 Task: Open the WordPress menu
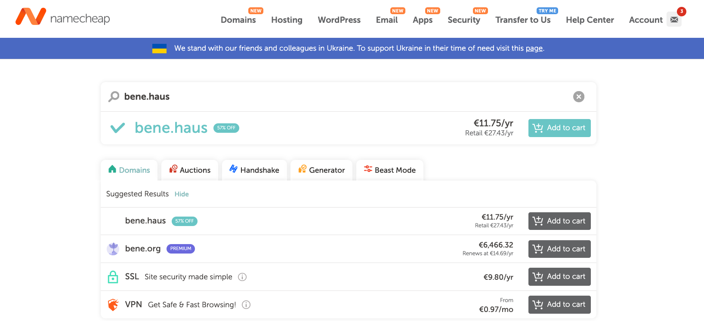[x=339, y=20]
